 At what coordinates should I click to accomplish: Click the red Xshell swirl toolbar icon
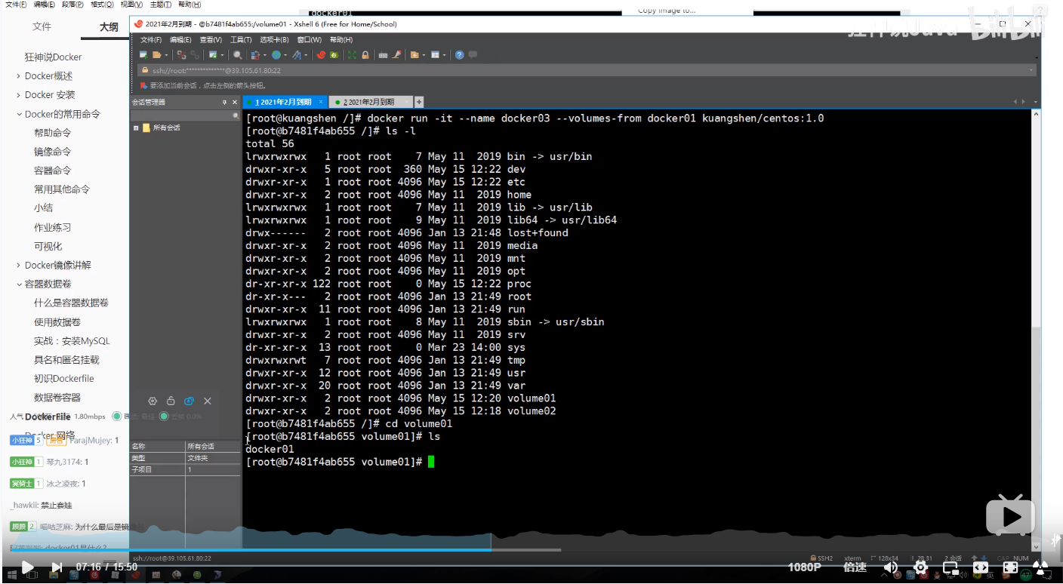(x=321, y=55)
